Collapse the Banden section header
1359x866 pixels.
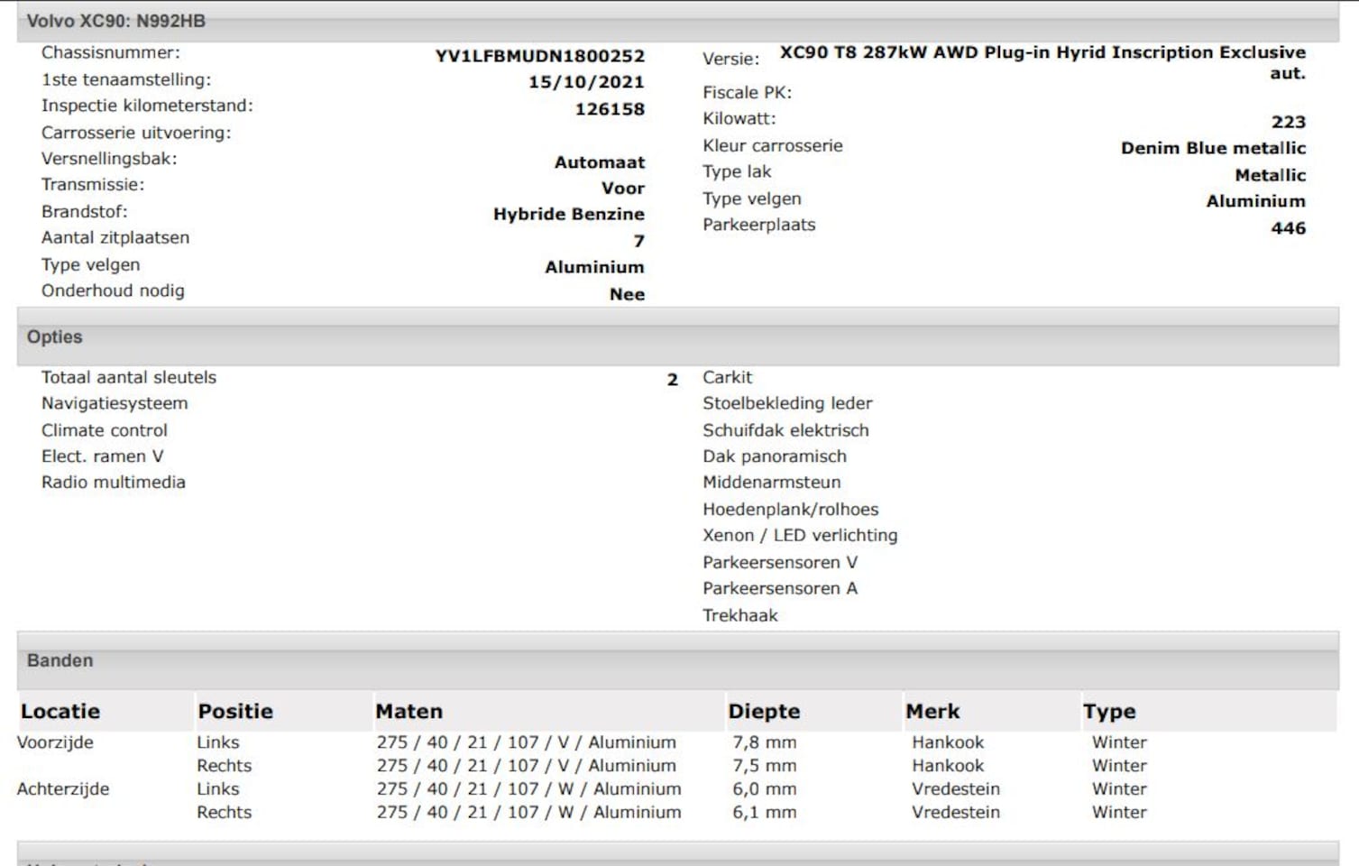[x=60, y=661]
